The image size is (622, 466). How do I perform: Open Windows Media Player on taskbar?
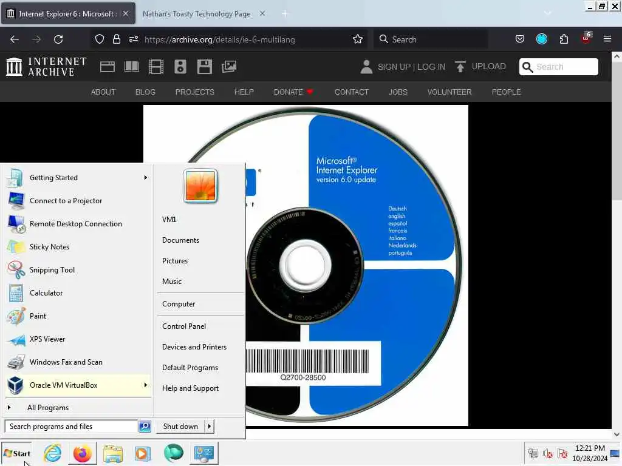(142, 453)
